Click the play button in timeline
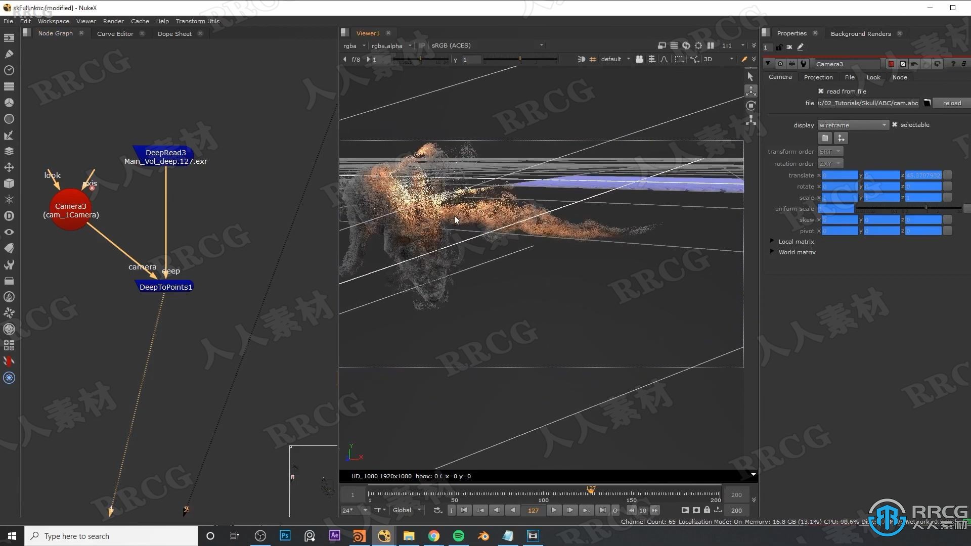 555,509
